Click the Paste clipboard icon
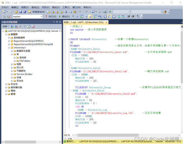Screen dimensions: 183x144 click(x=75, y=12)
